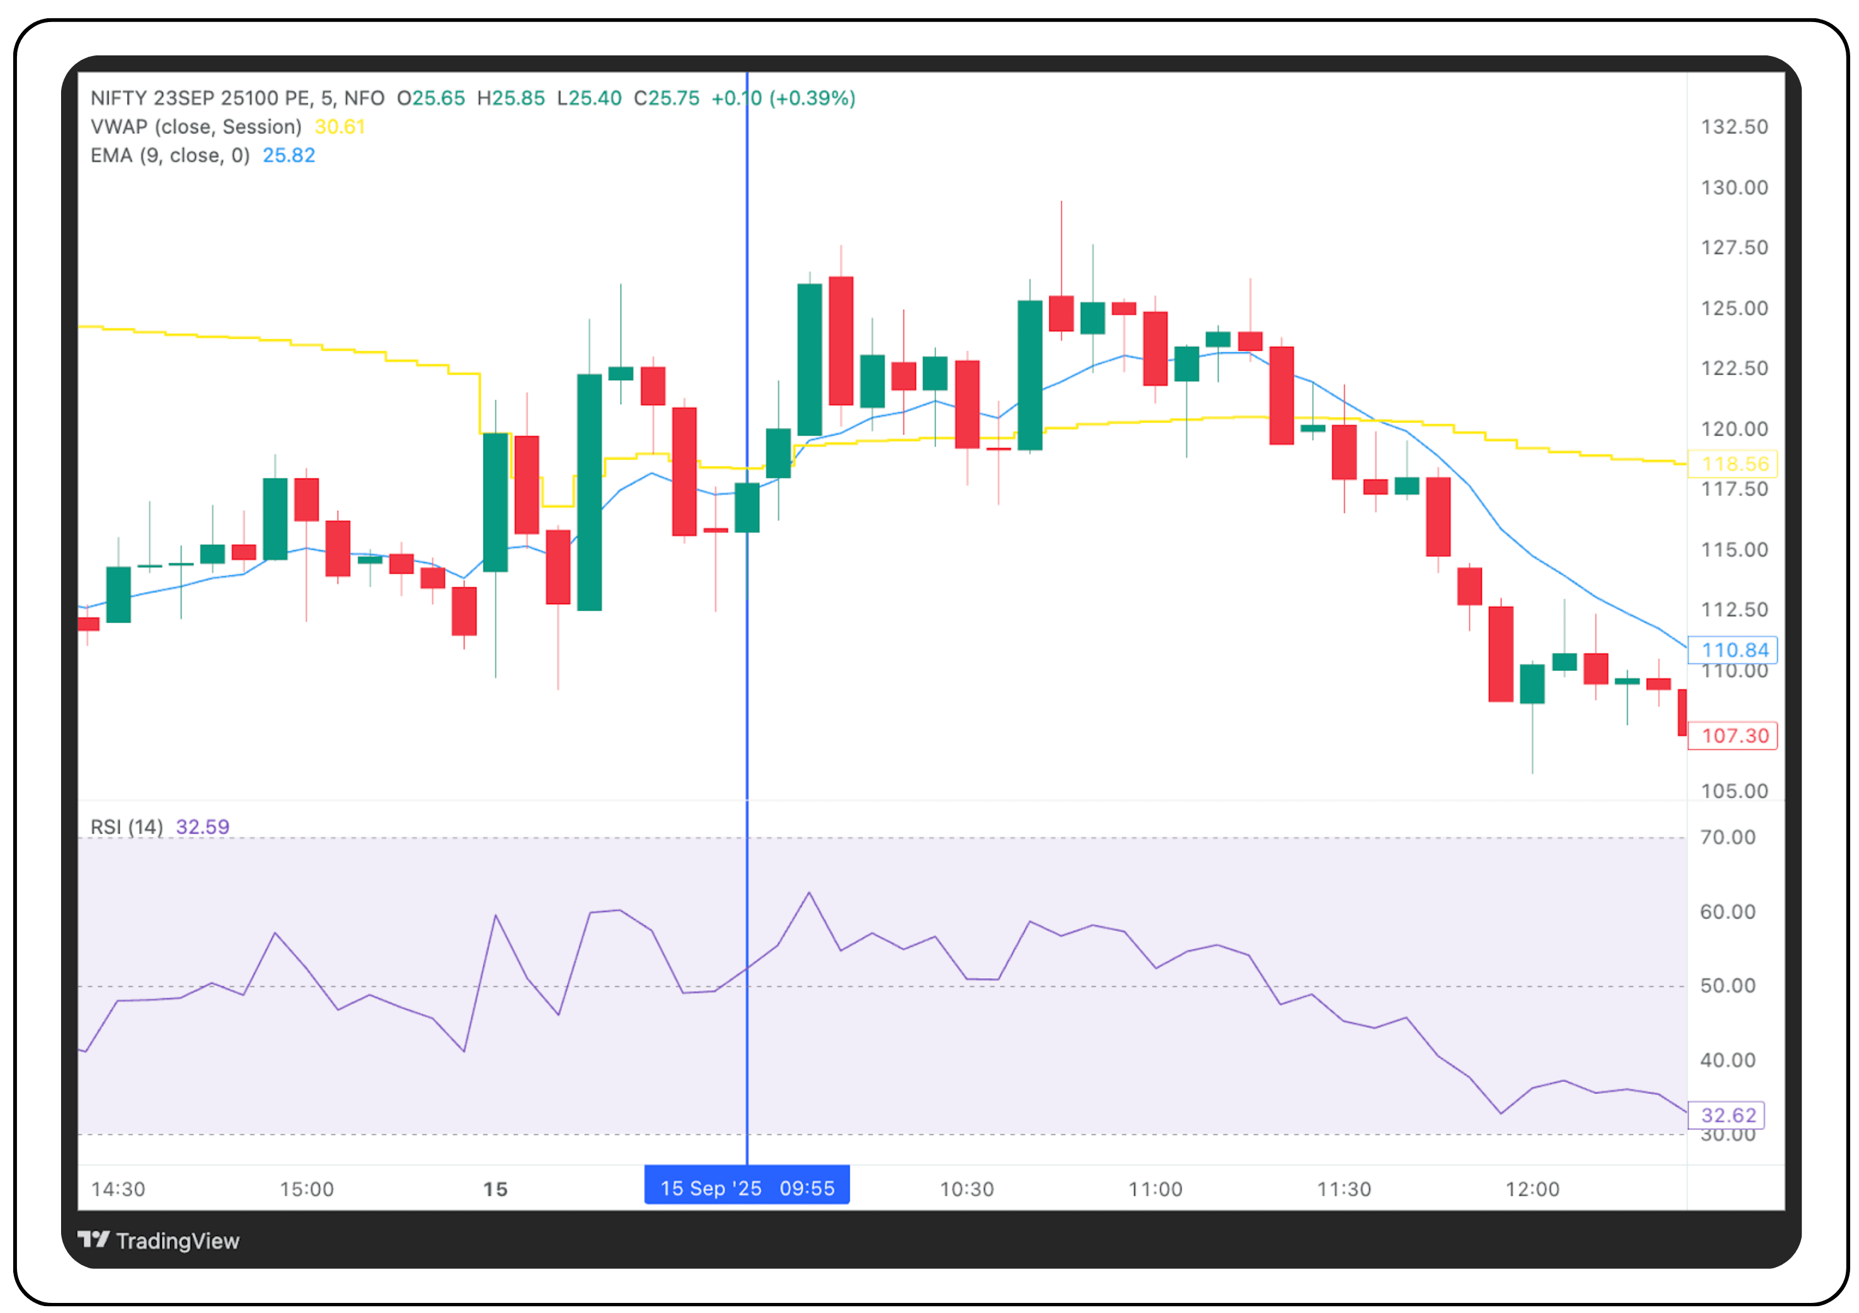Click the closing price C25.75 in header
Viewport: 1859px width, 1313px height.
coord(667,99)
